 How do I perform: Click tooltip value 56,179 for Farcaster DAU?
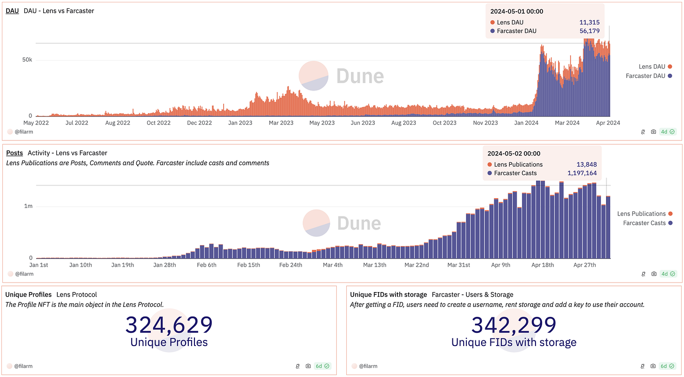click(589, 31)
